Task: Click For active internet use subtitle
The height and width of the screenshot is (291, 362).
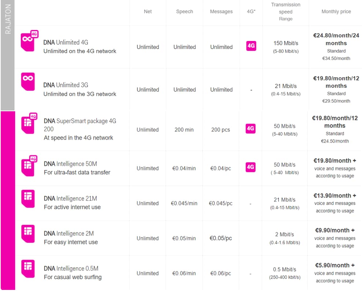Action: [x=72, y=207]
